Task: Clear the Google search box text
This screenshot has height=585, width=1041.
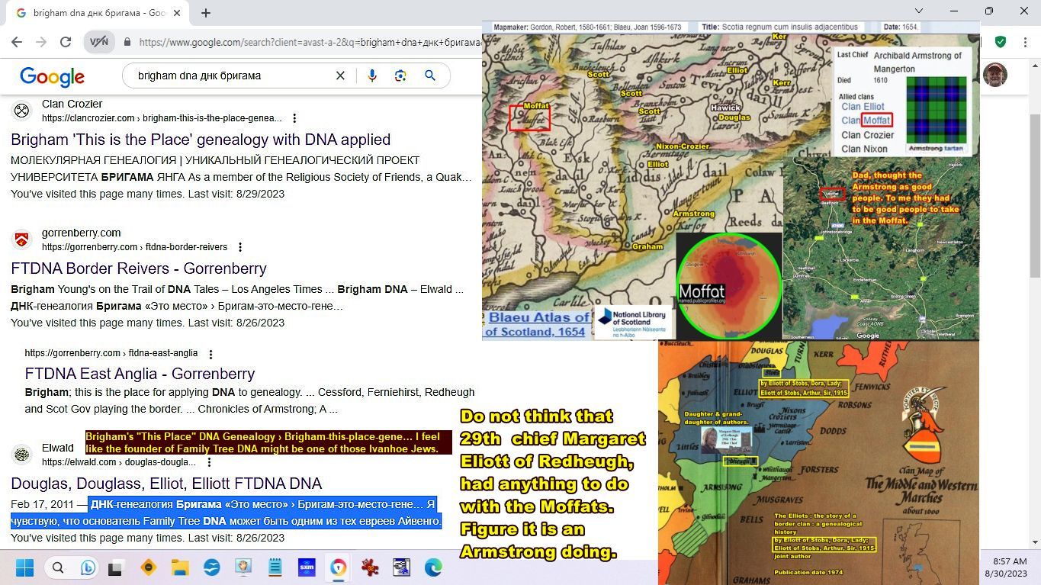Action: coord(340,76)
